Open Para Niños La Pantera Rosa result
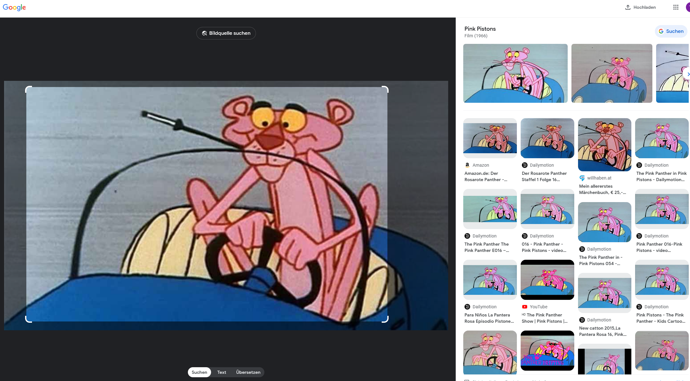The width and height of the screenshot is (690, 381). [x=489, y=318]
